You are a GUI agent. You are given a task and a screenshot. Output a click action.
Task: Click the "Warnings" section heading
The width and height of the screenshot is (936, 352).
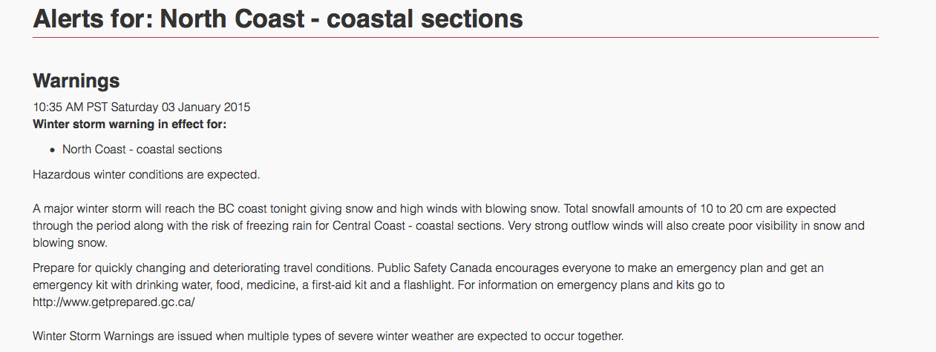point(76,80)
